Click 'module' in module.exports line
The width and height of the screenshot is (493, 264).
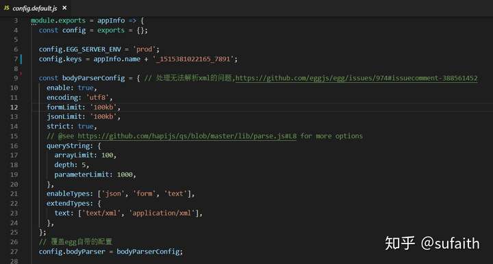(42, 21)
